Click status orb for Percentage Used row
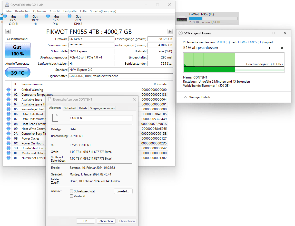The width and height of the screenshot is (295, 226). (x=8, y=109)
